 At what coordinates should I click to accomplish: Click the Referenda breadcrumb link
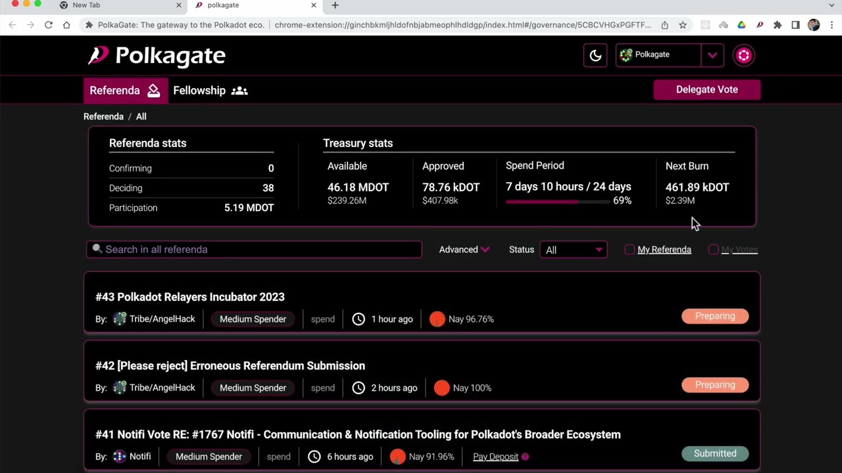[x=103, y=116]
